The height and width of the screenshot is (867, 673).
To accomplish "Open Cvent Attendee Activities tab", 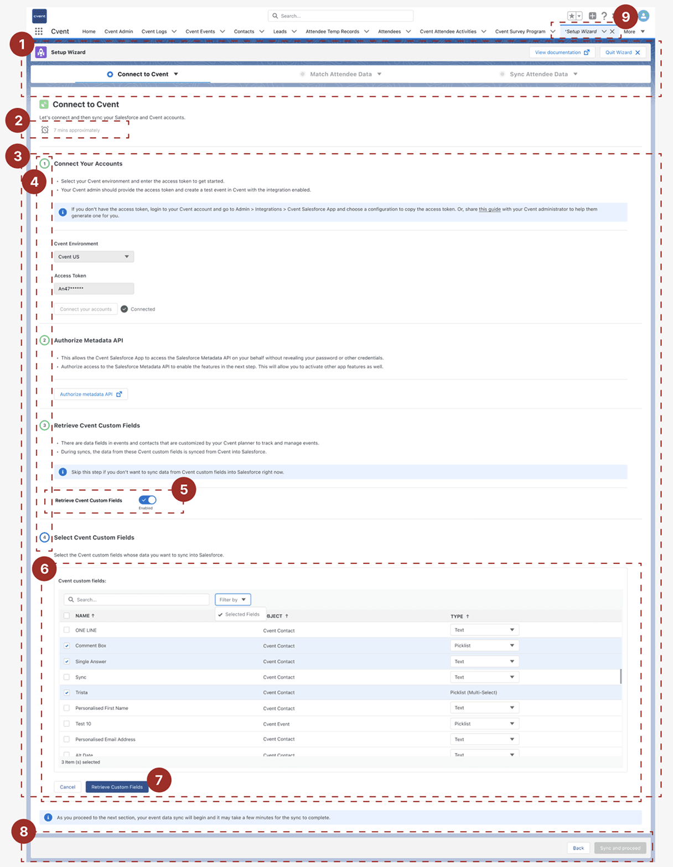I will pos(448,32).
